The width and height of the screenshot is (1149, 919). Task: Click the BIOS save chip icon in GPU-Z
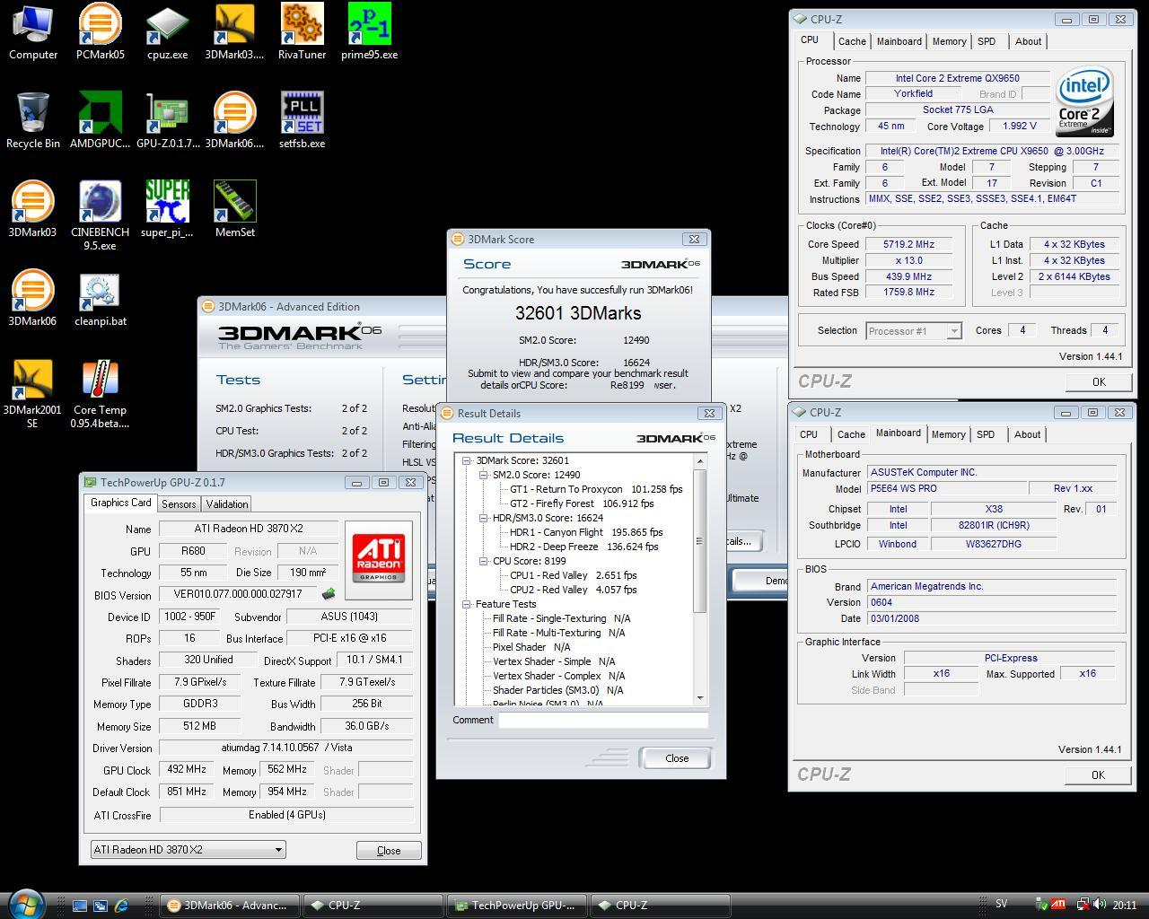pyautogui.click(x=329, y=594)
